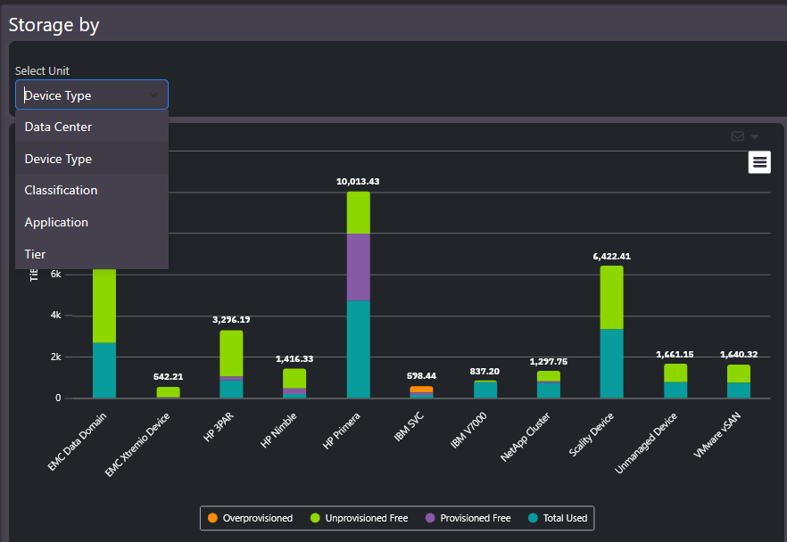Click the HP Primera purple bar segment
The width and height of the screenshot is (787, 542).
[x=359, y=267]
